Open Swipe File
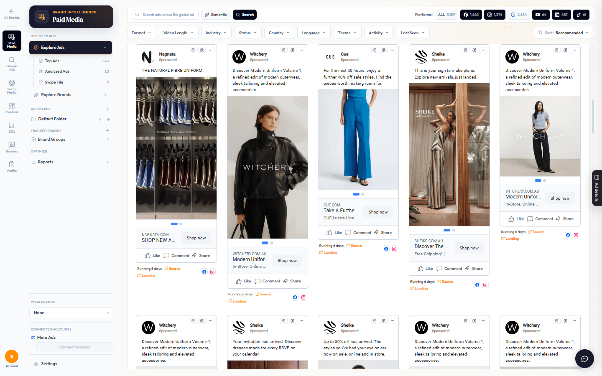The width and height of the screenshot is (602, 376). (74, 82)
